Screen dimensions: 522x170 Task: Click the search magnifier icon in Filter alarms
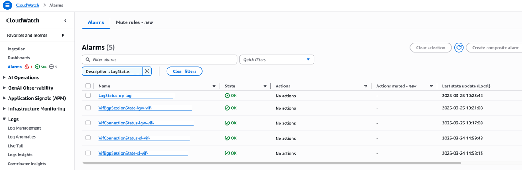(88, 59)
